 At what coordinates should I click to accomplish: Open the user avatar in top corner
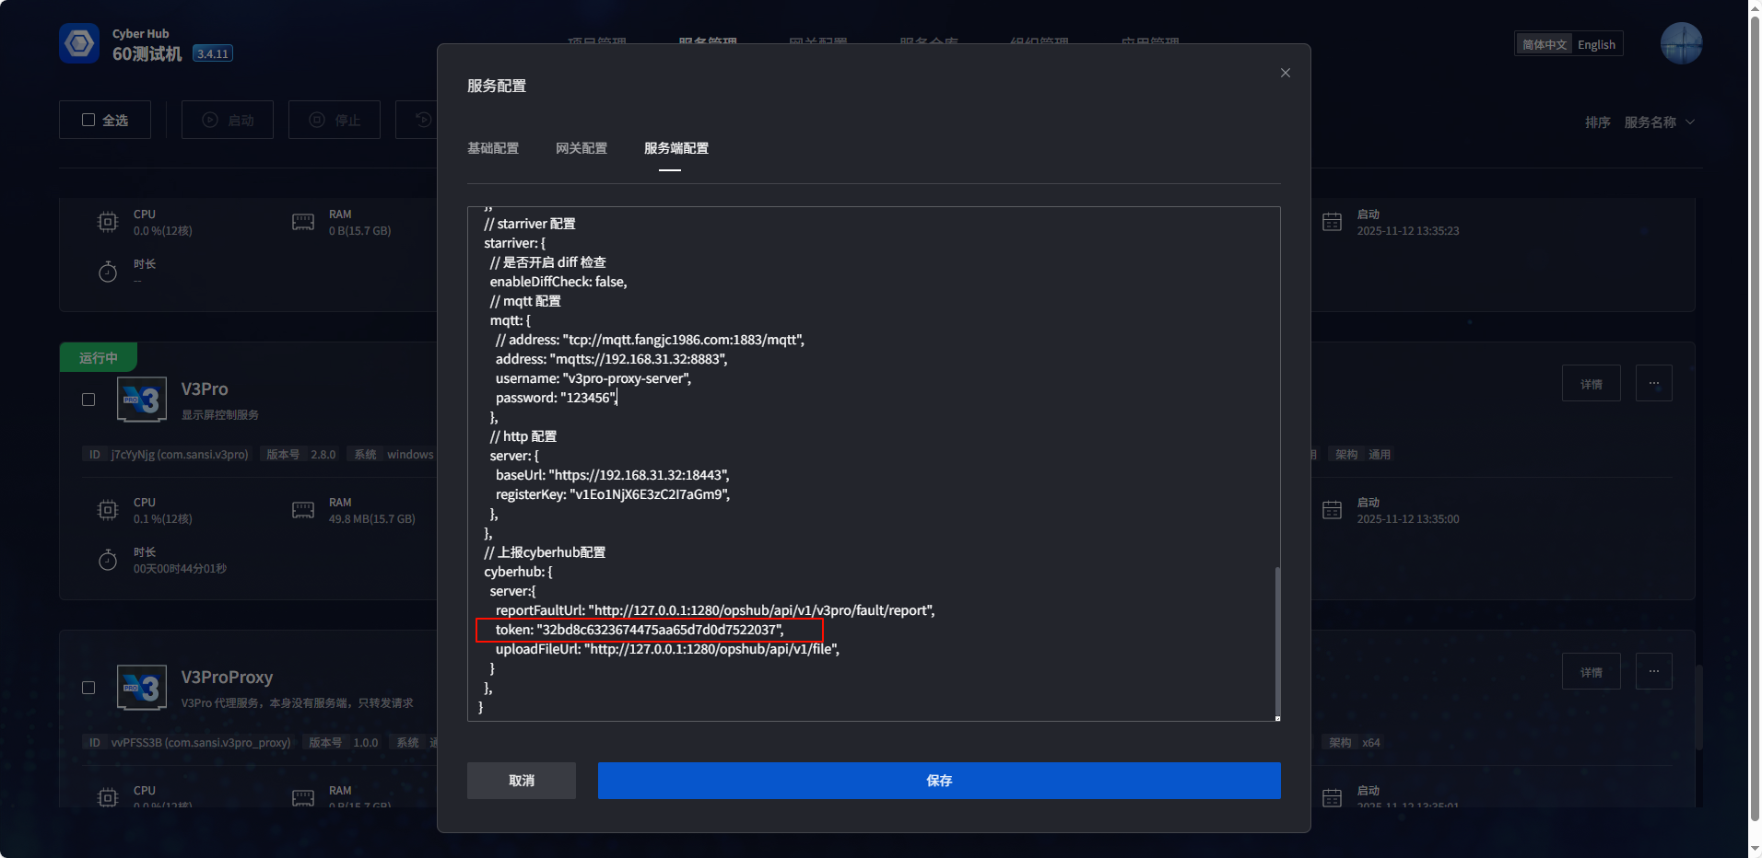(1681, 43)
